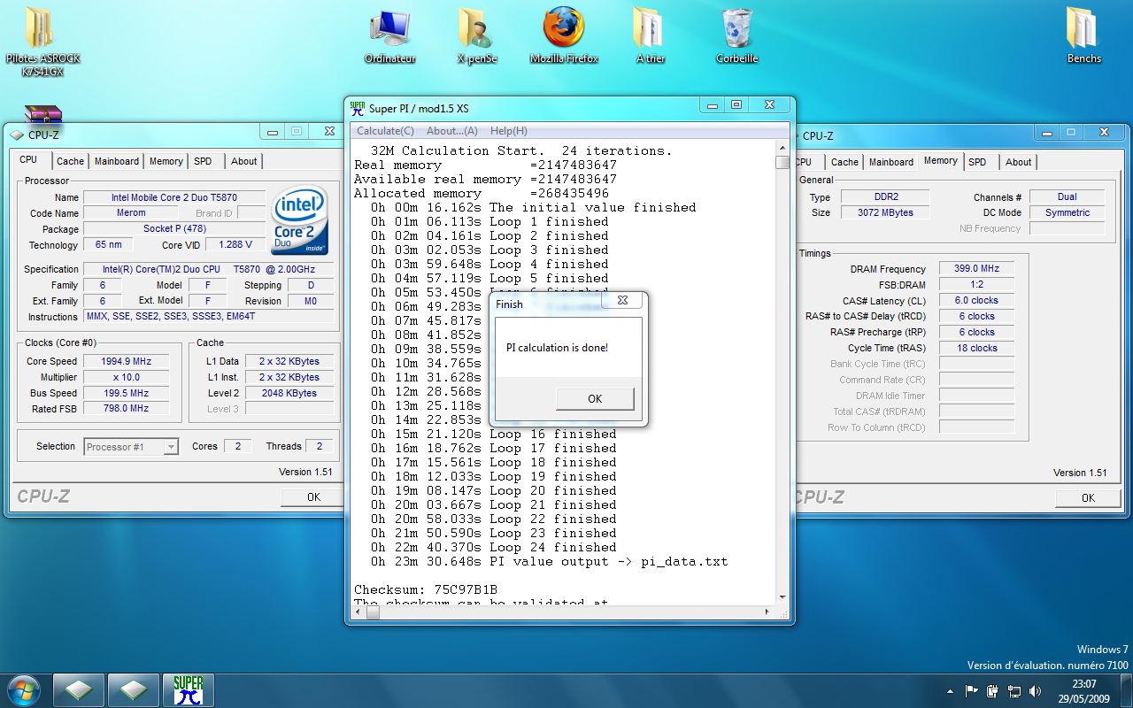Screen dimensions: 1133x708
Task: Switch to About tab in right CPU-Z
Action: click(1019, 162)
